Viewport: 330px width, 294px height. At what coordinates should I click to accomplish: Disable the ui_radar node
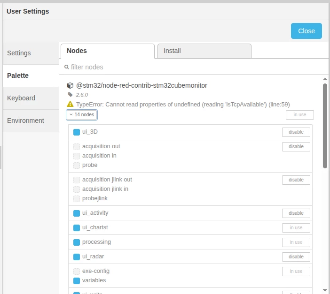point(296,257)
